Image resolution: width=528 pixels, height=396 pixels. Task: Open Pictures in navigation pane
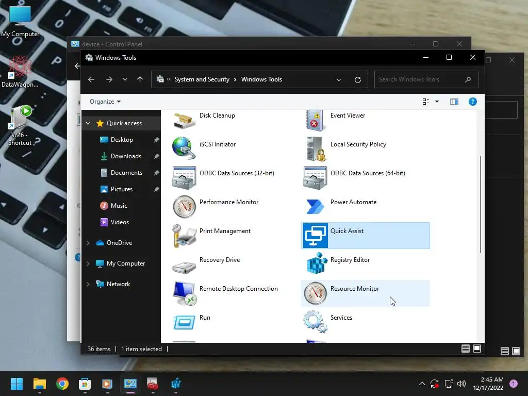(x=122, y=189)
